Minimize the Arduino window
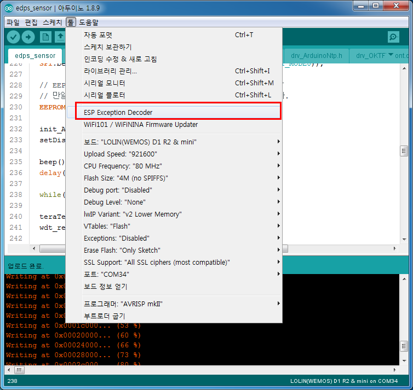The width and height of the screenshot is (413, 390). coord(361,6)
